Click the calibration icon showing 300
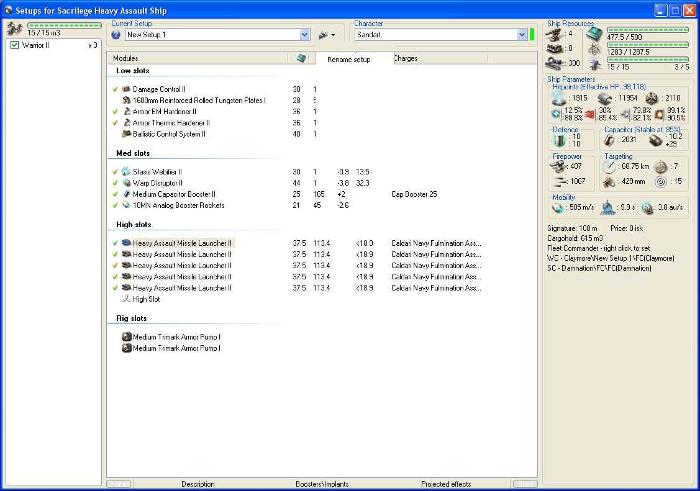Image resolution: width=700 pixels, height=491 pixels. pyautogui.click(x=555, y=63)
